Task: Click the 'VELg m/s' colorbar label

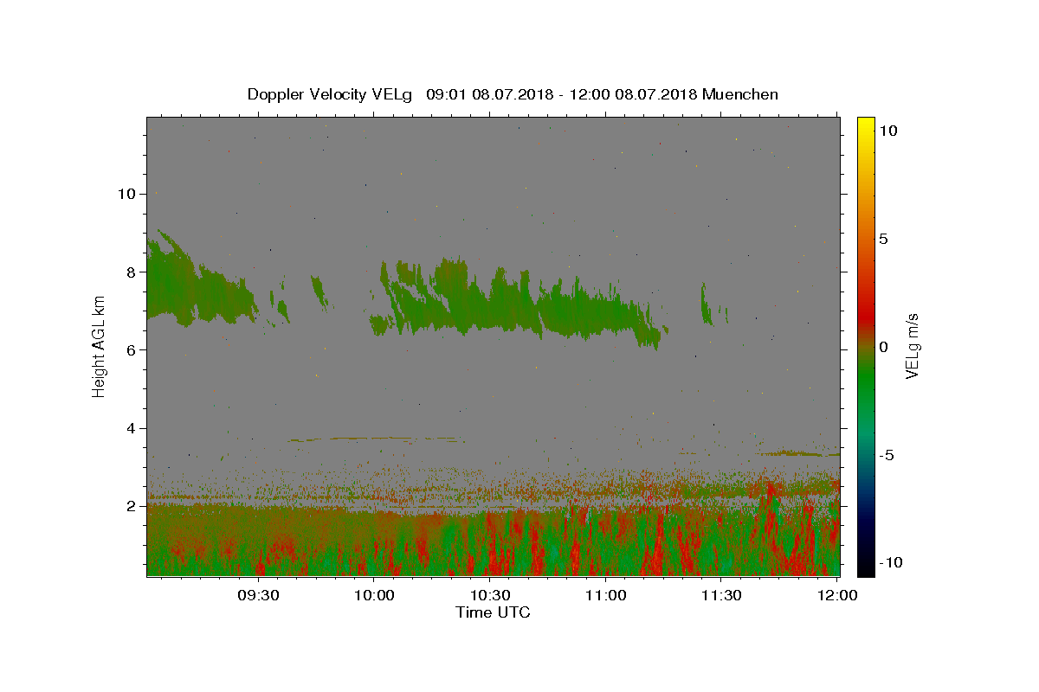Action: click(912, 346)
